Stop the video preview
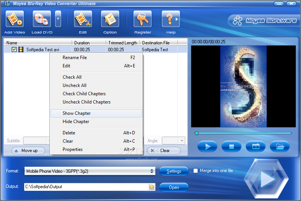301x201 pixels. [x=232, y=146]
